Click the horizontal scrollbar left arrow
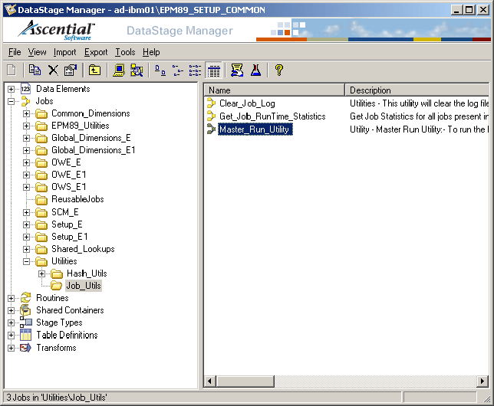The image size is (494, 406). [209, 381]
